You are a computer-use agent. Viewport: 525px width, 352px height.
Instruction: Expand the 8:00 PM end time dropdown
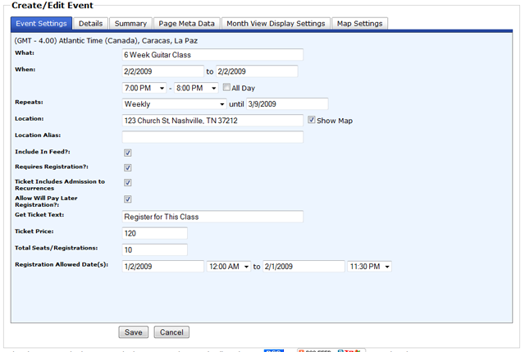pos(196,88)
